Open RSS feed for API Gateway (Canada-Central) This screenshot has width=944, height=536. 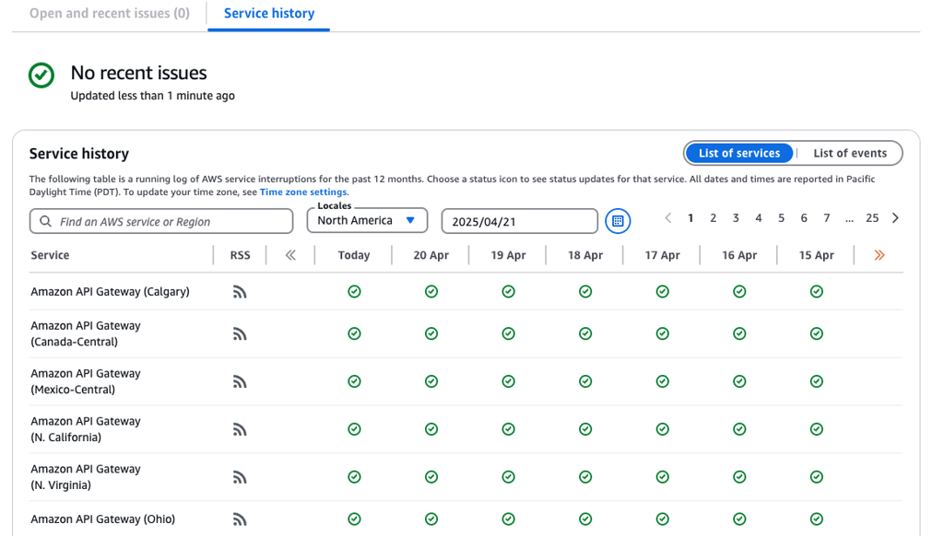(240, 334)
